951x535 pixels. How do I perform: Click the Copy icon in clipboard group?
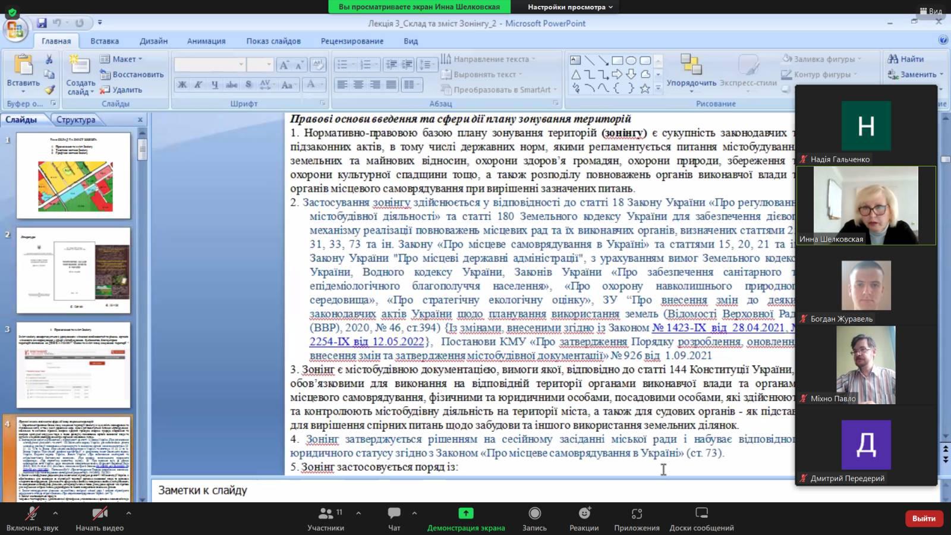point(49,75)
